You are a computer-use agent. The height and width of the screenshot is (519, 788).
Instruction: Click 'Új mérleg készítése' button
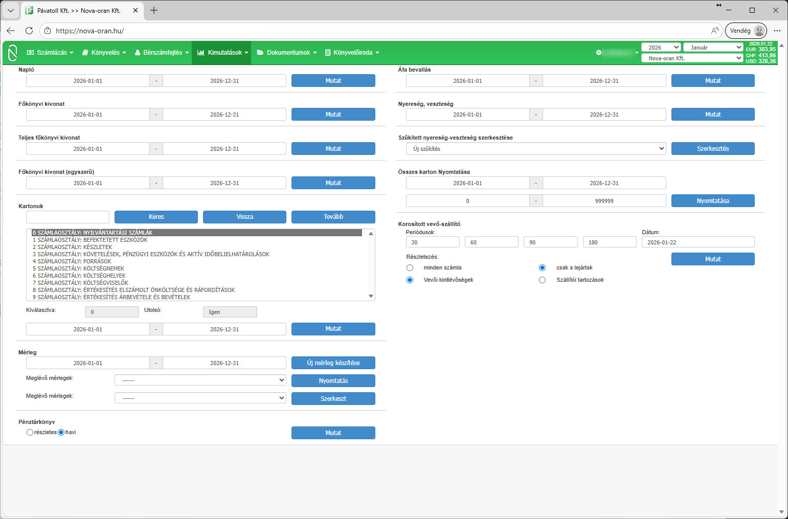(333, 363)
